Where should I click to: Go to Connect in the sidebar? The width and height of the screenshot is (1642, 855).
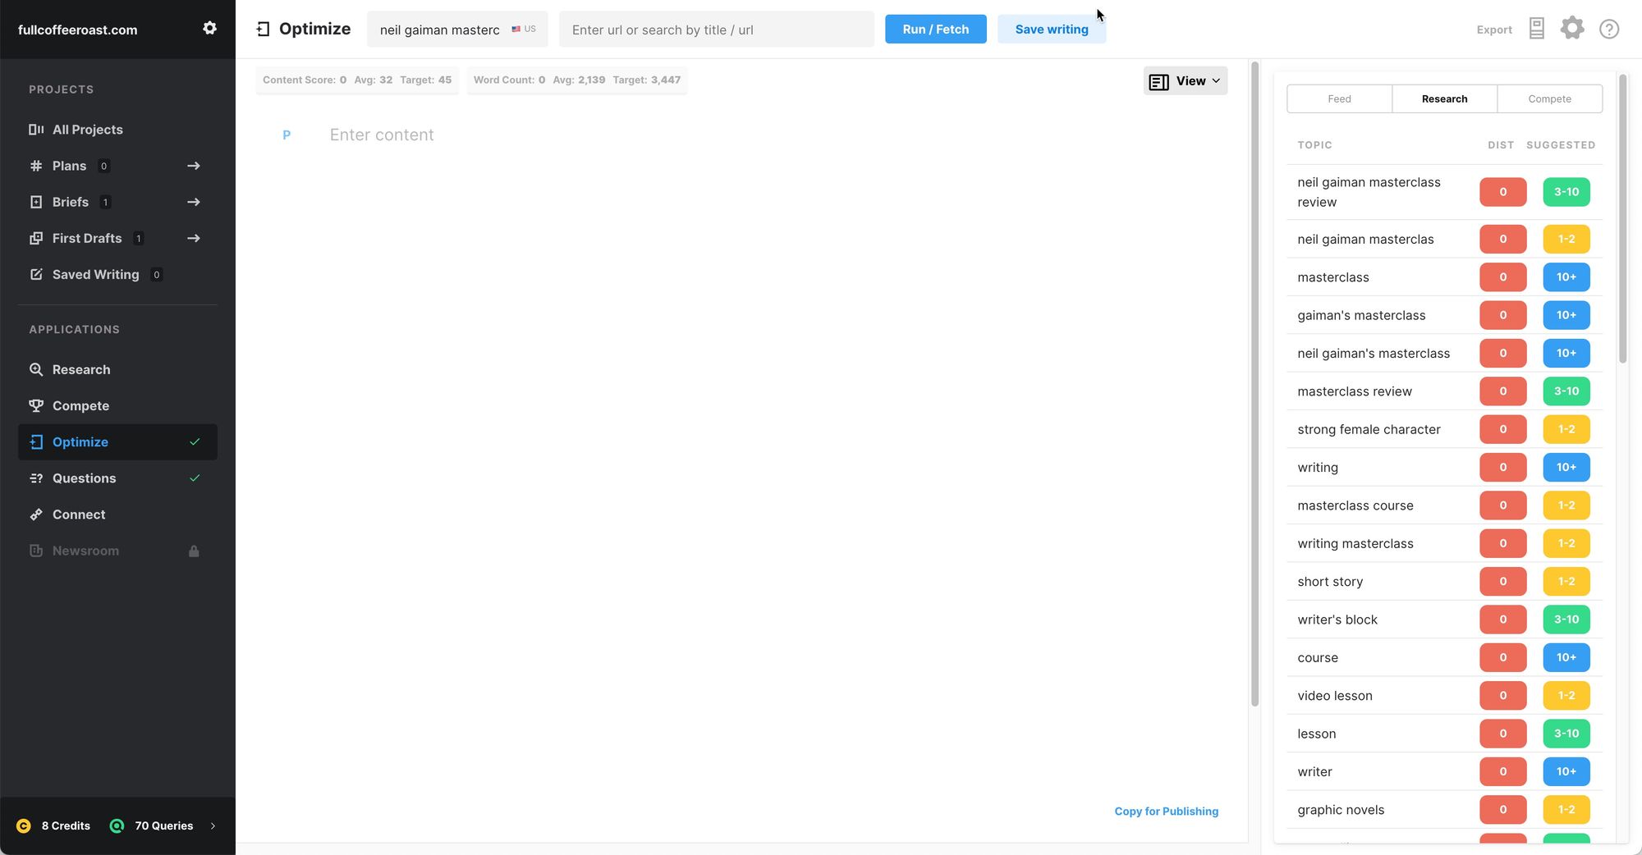[x=79, y=514]
